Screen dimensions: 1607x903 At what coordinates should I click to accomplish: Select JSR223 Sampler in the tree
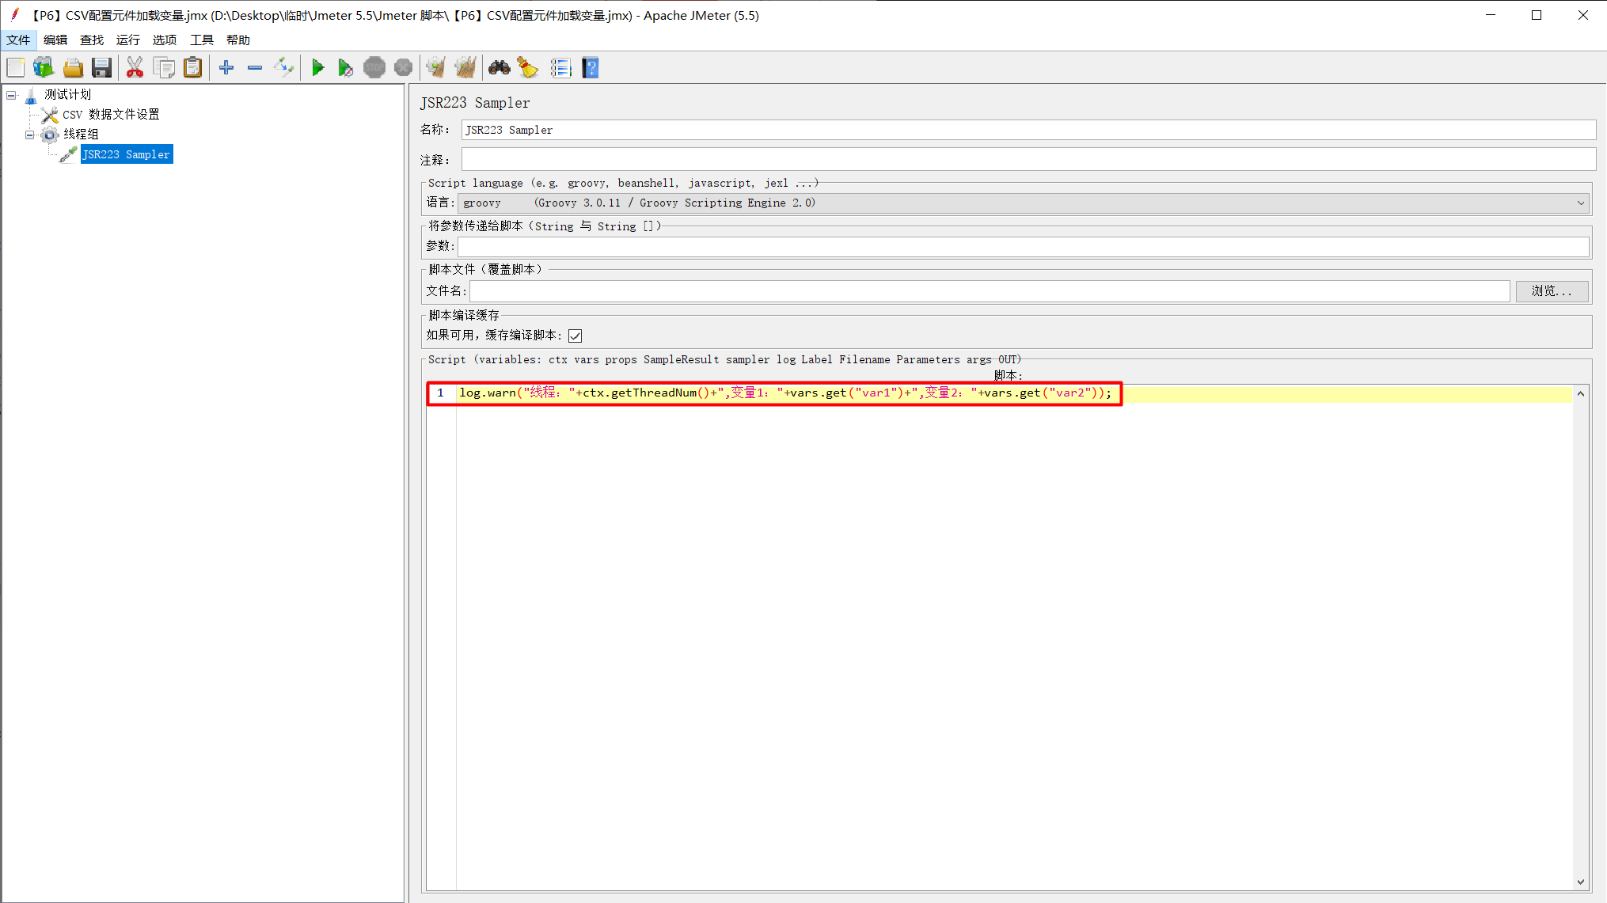(125, 154)
